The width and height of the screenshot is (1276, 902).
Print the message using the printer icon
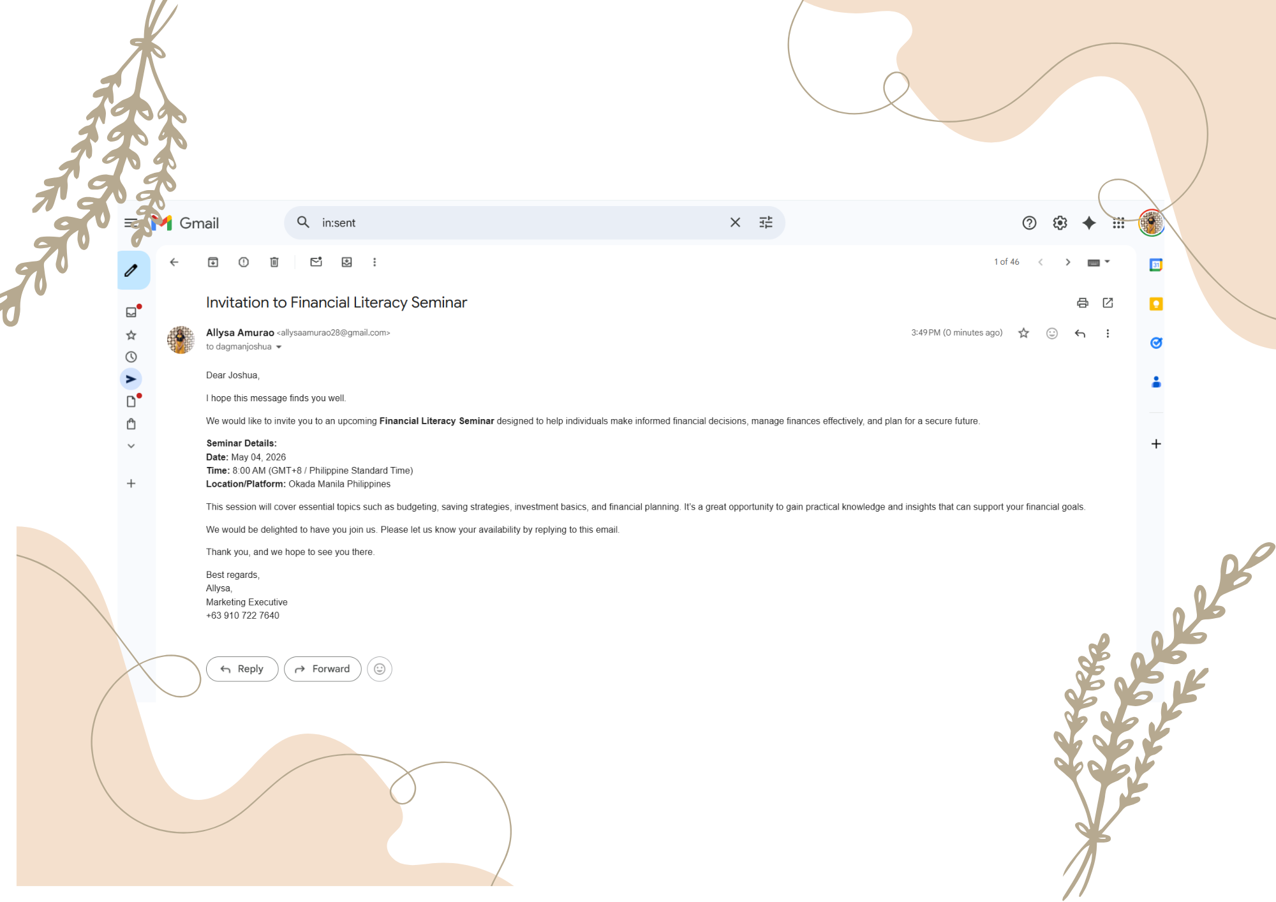pos(1083,303)
